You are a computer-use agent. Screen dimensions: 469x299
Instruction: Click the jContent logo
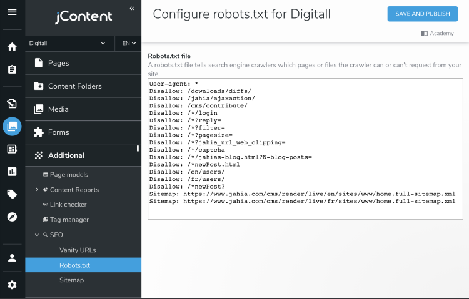pos(83,17)
